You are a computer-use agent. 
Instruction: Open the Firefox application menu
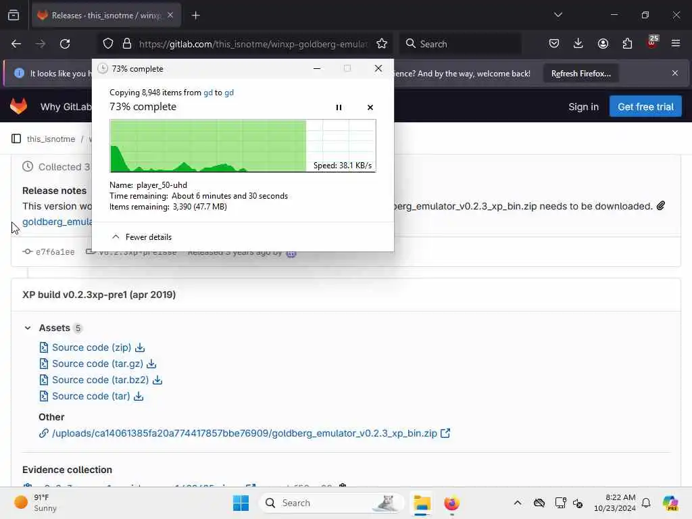click(x=676, y=43)
